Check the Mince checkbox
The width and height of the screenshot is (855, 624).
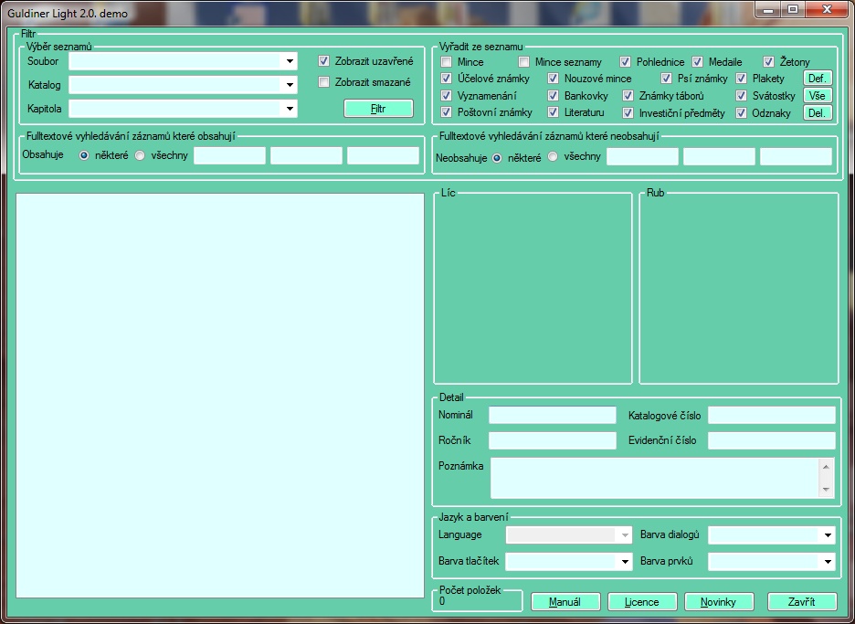point(447,62)
